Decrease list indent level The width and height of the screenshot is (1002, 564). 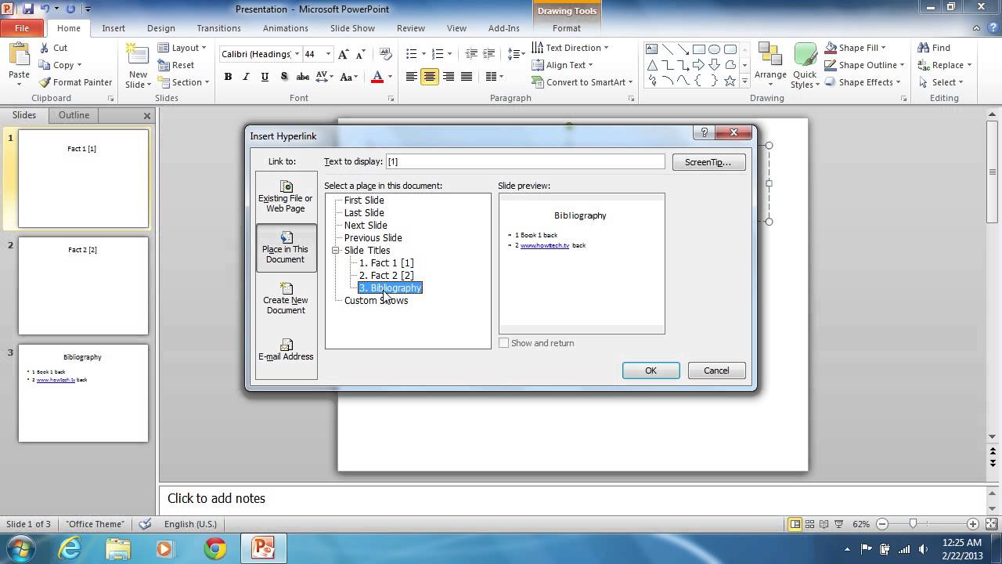[471, 54]
